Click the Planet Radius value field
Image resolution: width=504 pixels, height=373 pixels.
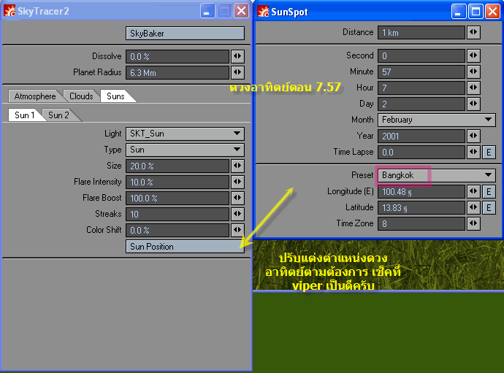pos(177,72)
